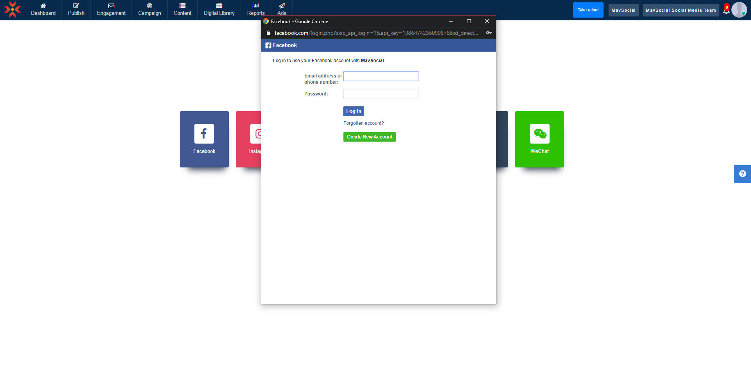
Task: Open MavSocial Social Media Team selector
Action: pyautogui.click(x=681, y=10)
